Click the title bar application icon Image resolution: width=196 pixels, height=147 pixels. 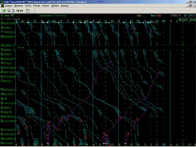tap(2, 2)
